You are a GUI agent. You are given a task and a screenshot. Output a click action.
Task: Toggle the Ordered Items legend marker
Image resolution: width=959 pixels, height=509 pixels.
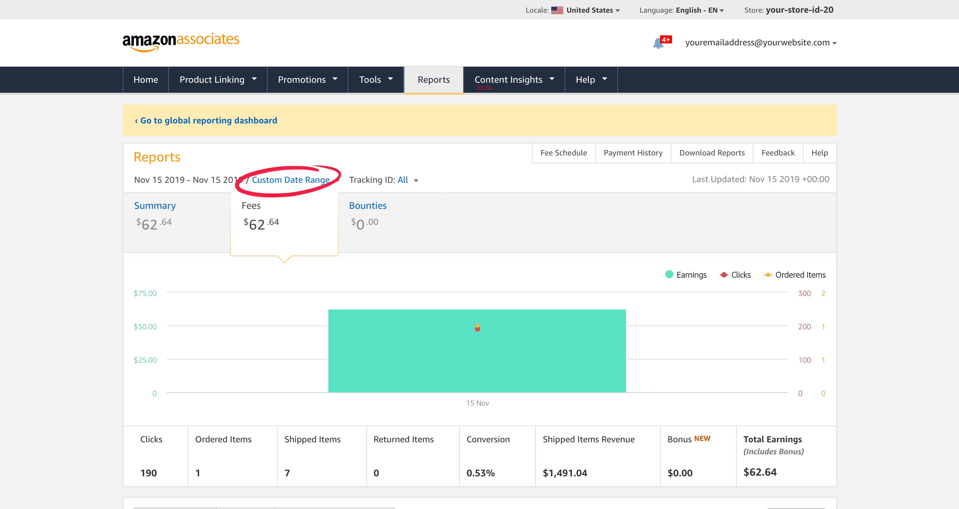768,275
